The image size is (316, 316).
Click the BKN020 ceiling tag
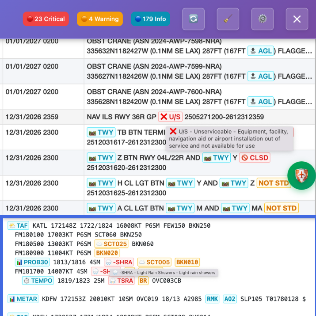107,253
